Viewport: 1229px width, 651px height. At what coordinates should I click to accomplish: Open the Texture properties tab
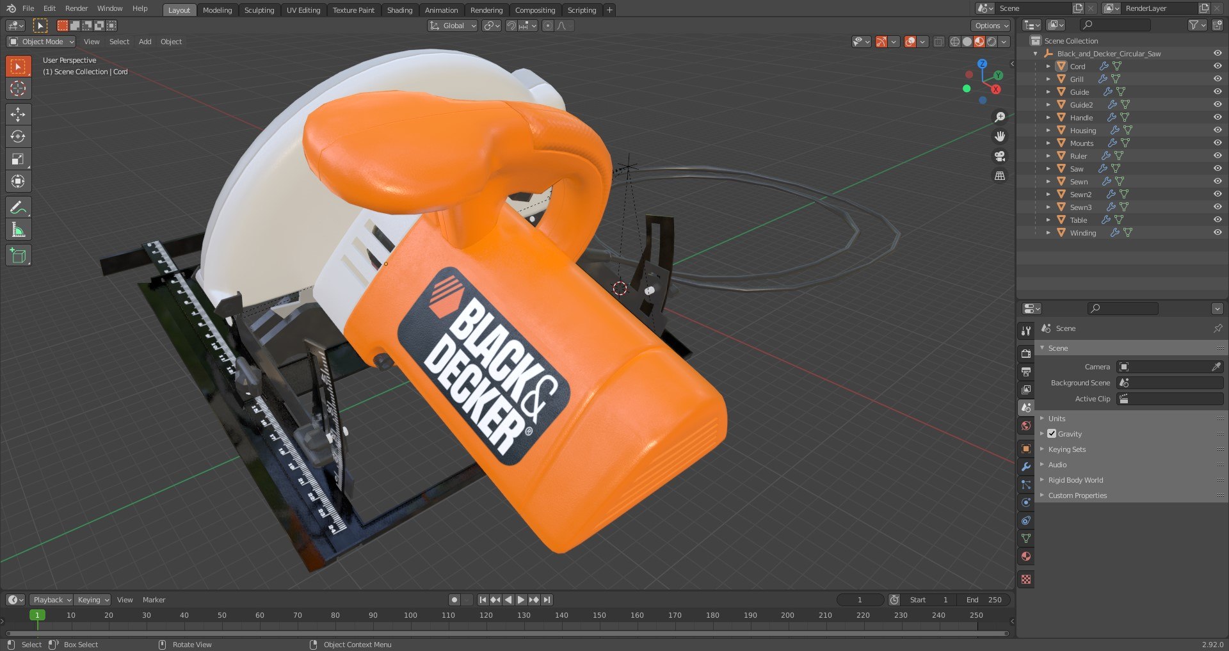(x=1026, y=579)
